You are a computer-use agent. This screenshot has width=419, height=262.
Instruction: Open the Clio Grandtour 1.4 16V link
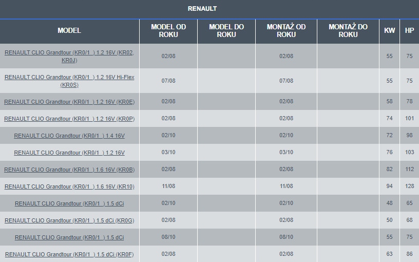coord(69,136)
